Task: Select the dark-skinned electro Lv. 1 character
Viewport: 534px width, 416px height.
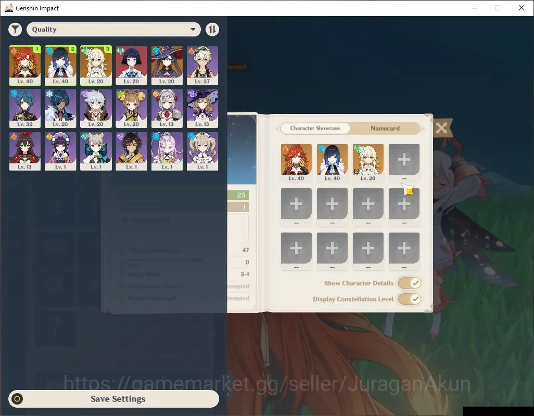Action: 132,151
